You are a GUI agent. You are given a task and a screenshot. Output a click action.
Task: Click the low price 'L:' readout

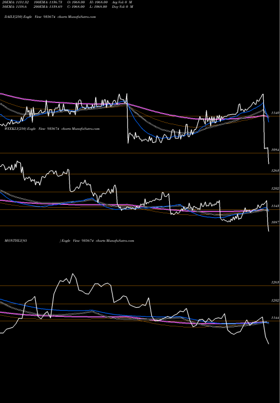tap(98, 7)
